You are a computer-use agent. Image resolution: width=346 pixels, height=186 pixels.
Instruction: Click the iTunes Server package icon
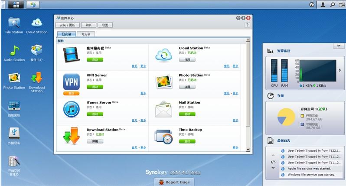coord(71,109)
